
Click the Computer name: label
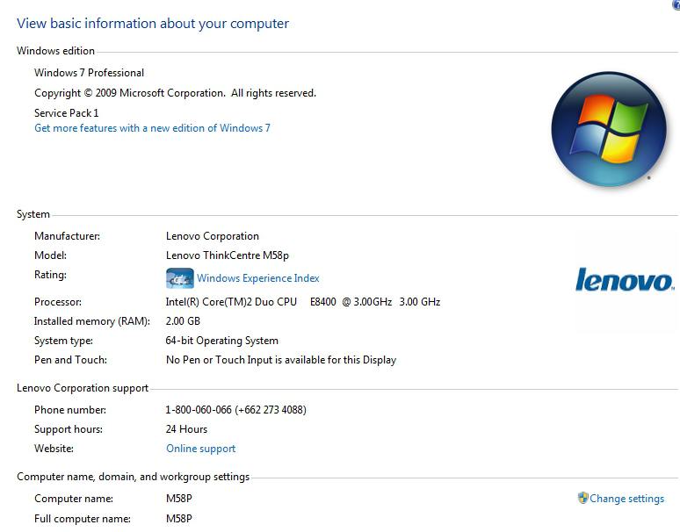pyautogui.click(x=73, y=499)
